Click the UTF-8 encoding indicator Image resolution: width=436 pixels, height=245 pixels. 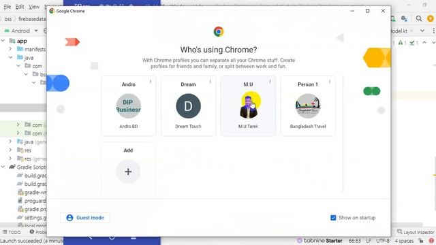tap(383, 241)
